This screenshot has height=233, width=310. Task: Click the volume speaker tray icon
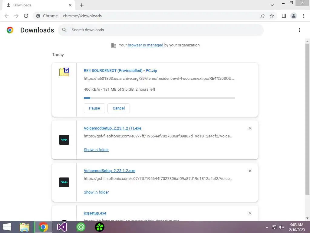(x=282, y=227)
